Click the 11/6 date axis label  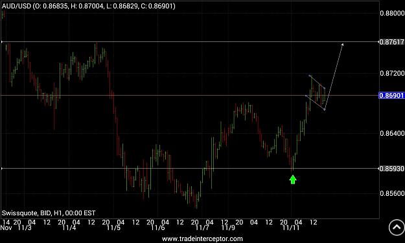tap(158, 227)
